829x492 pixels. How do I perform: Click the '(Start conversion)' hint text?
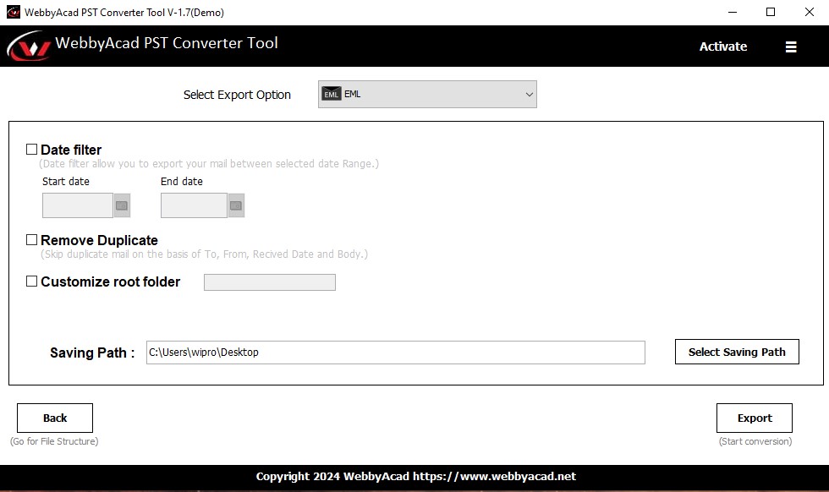[755, 441]
